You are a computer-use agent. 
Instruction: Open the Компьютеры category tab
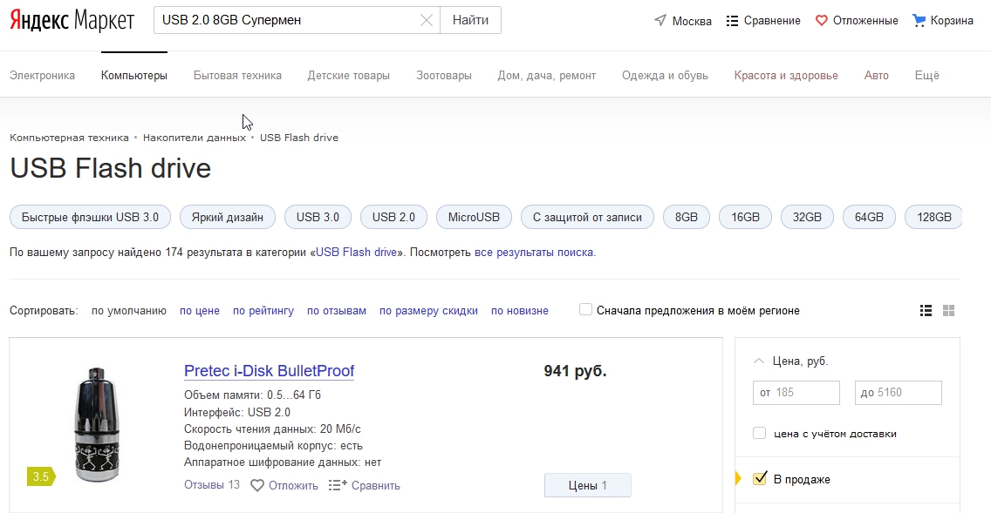click(x=134, y=76)
